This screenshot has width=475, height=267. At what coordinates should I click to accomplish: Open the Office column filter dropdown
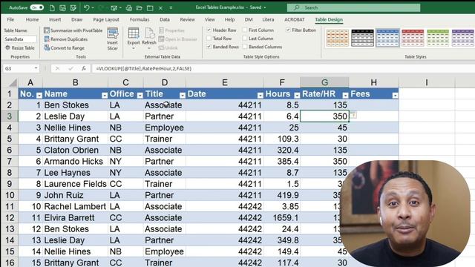tap(140, 96)
